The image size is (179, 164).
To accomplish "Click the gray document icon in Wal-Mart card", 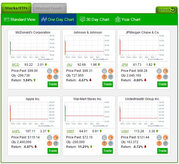I will click(x=104, y=138).
